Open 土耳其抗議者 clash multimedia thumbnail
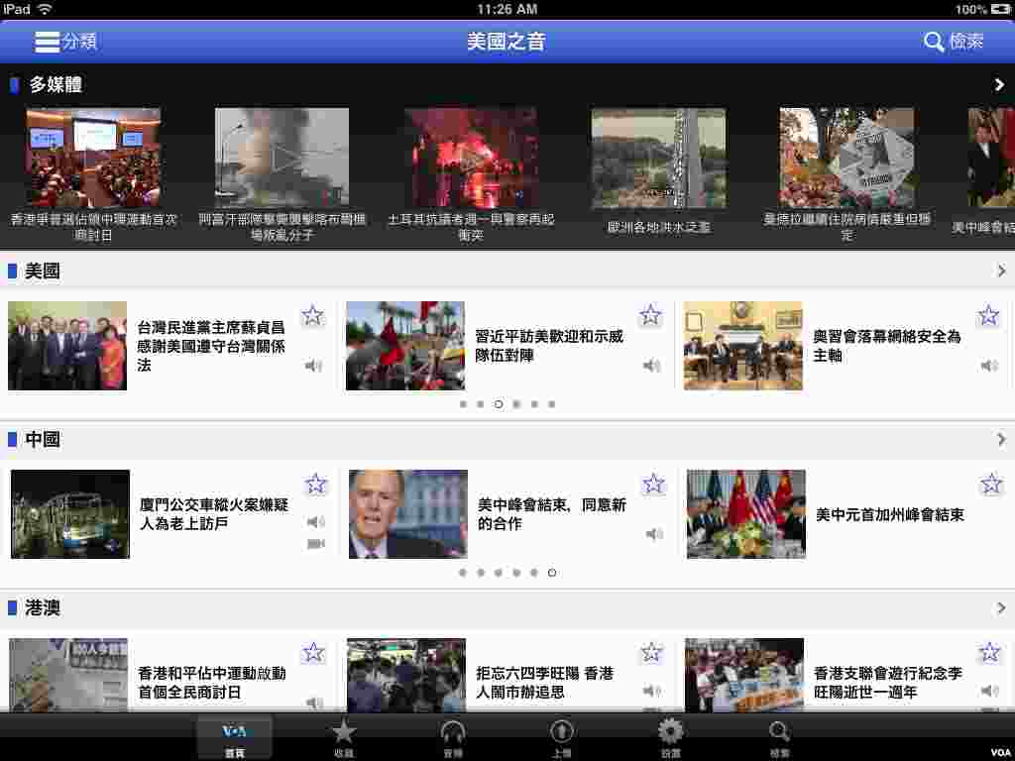Screen dimensions: 1015x761 (471, 158)
